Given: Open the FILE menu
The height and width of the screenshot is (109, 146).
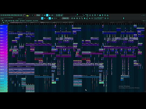Looking at the screenshot, I should [x=1, y=15].
